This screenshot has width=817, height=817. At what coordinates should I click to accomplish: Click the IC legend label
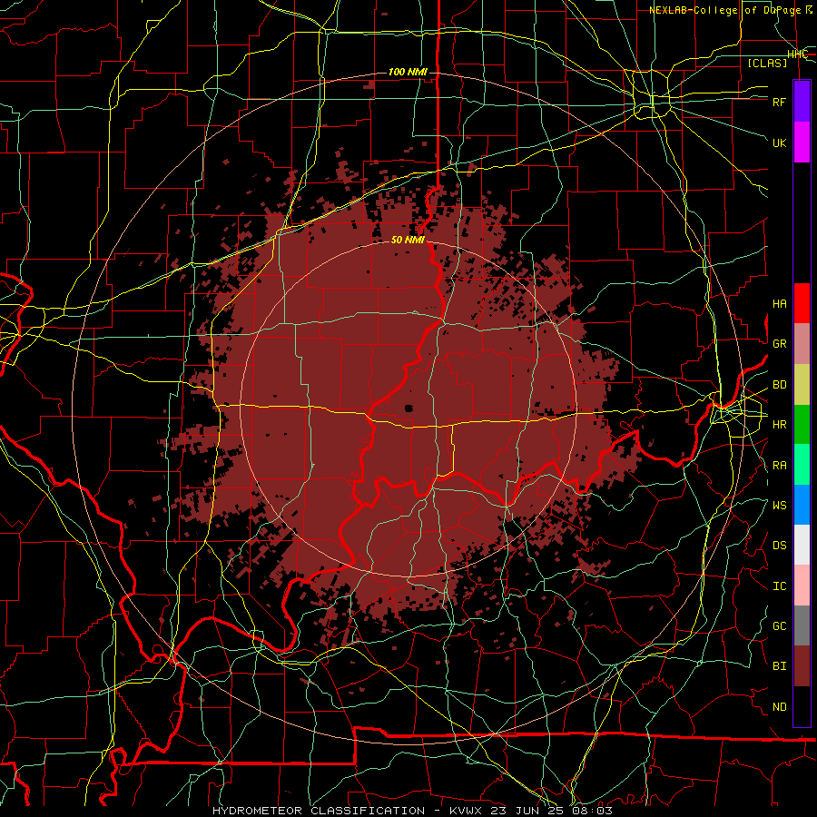(x=779, y=586)
